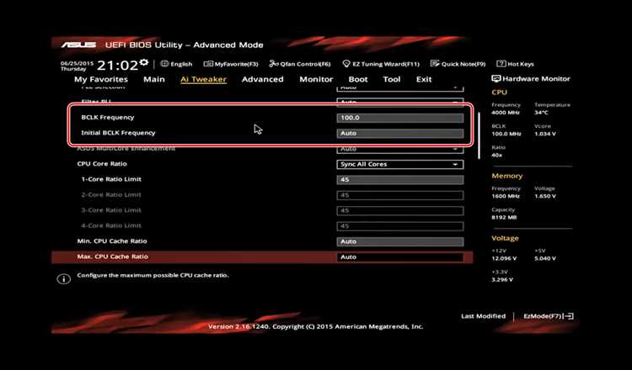This screenshot has height=370, width=632.
Task: Open the Boot tab
Action: click(x=358, y=79)
